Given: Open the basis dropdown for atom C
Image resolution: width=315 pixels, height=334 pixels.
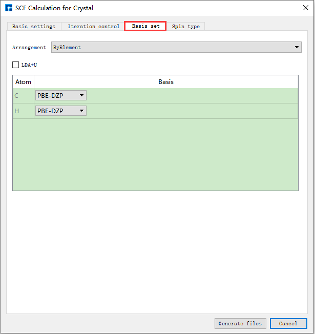Looking at the screenshot, I should point(60,95).
